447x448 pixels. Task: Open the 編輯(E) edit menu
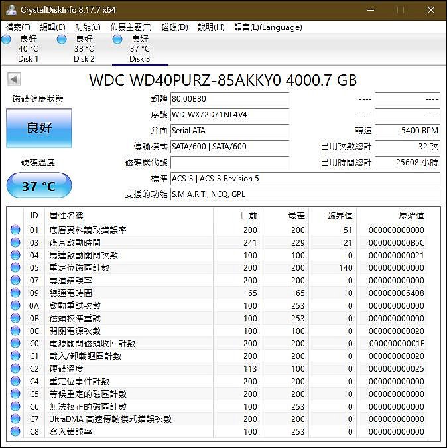pyautogui.click(x=52, y=27)
